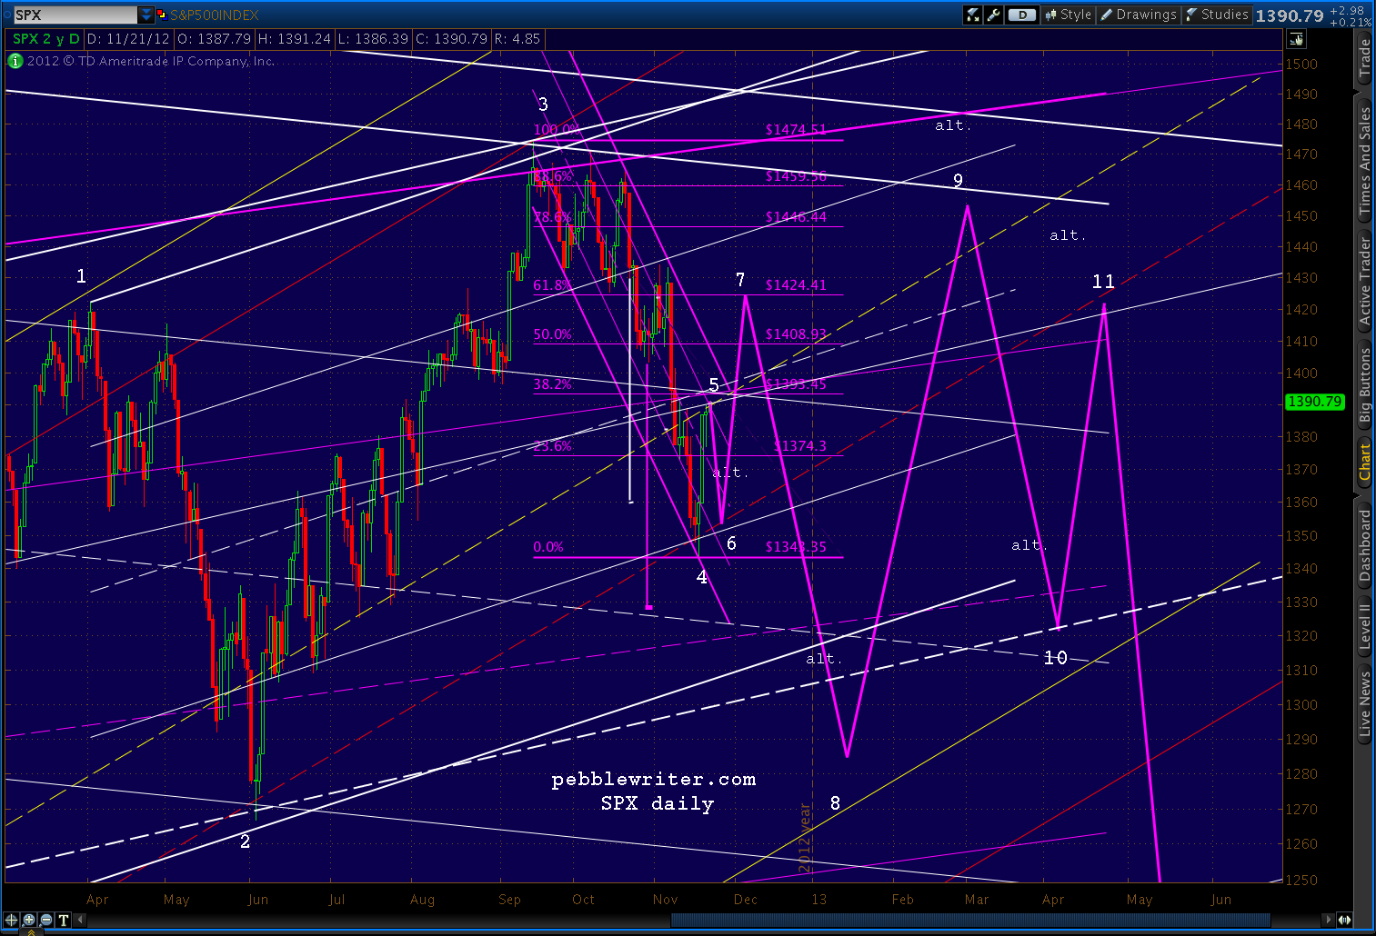Click the 'Sep' label on the time axis

[509, 900]
